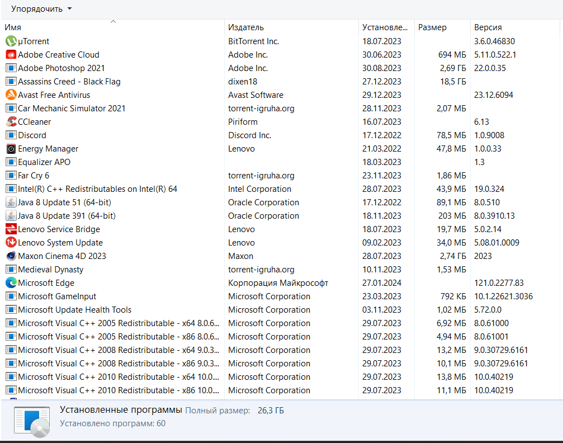Click the total size 26,3 ГБ value

(x=271, y=411)
